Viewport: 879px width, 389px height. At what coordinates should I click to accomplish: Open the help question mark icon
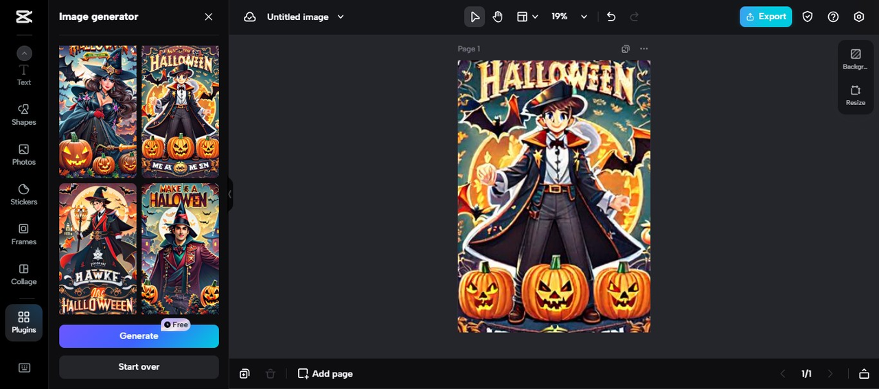pos(833,16)
